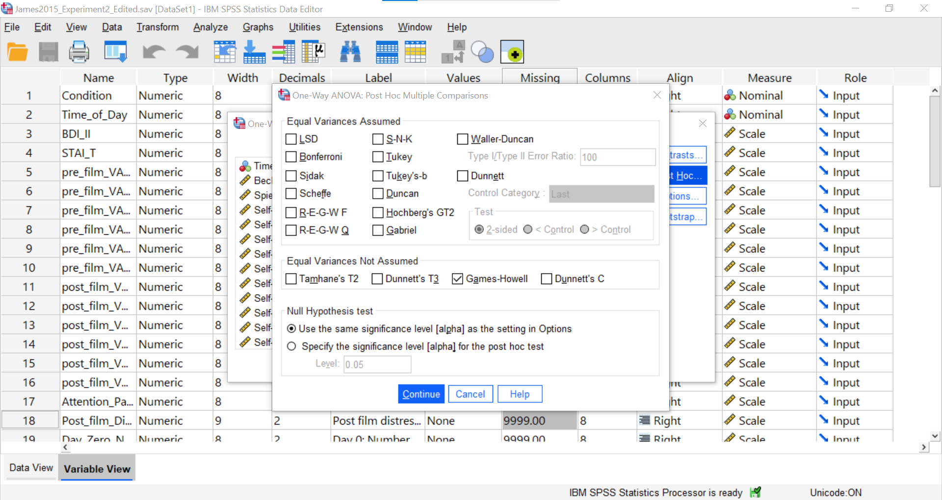Click the Open data document folder icon
The height and width of the screenshot is (500, 942).
point(18,52)
